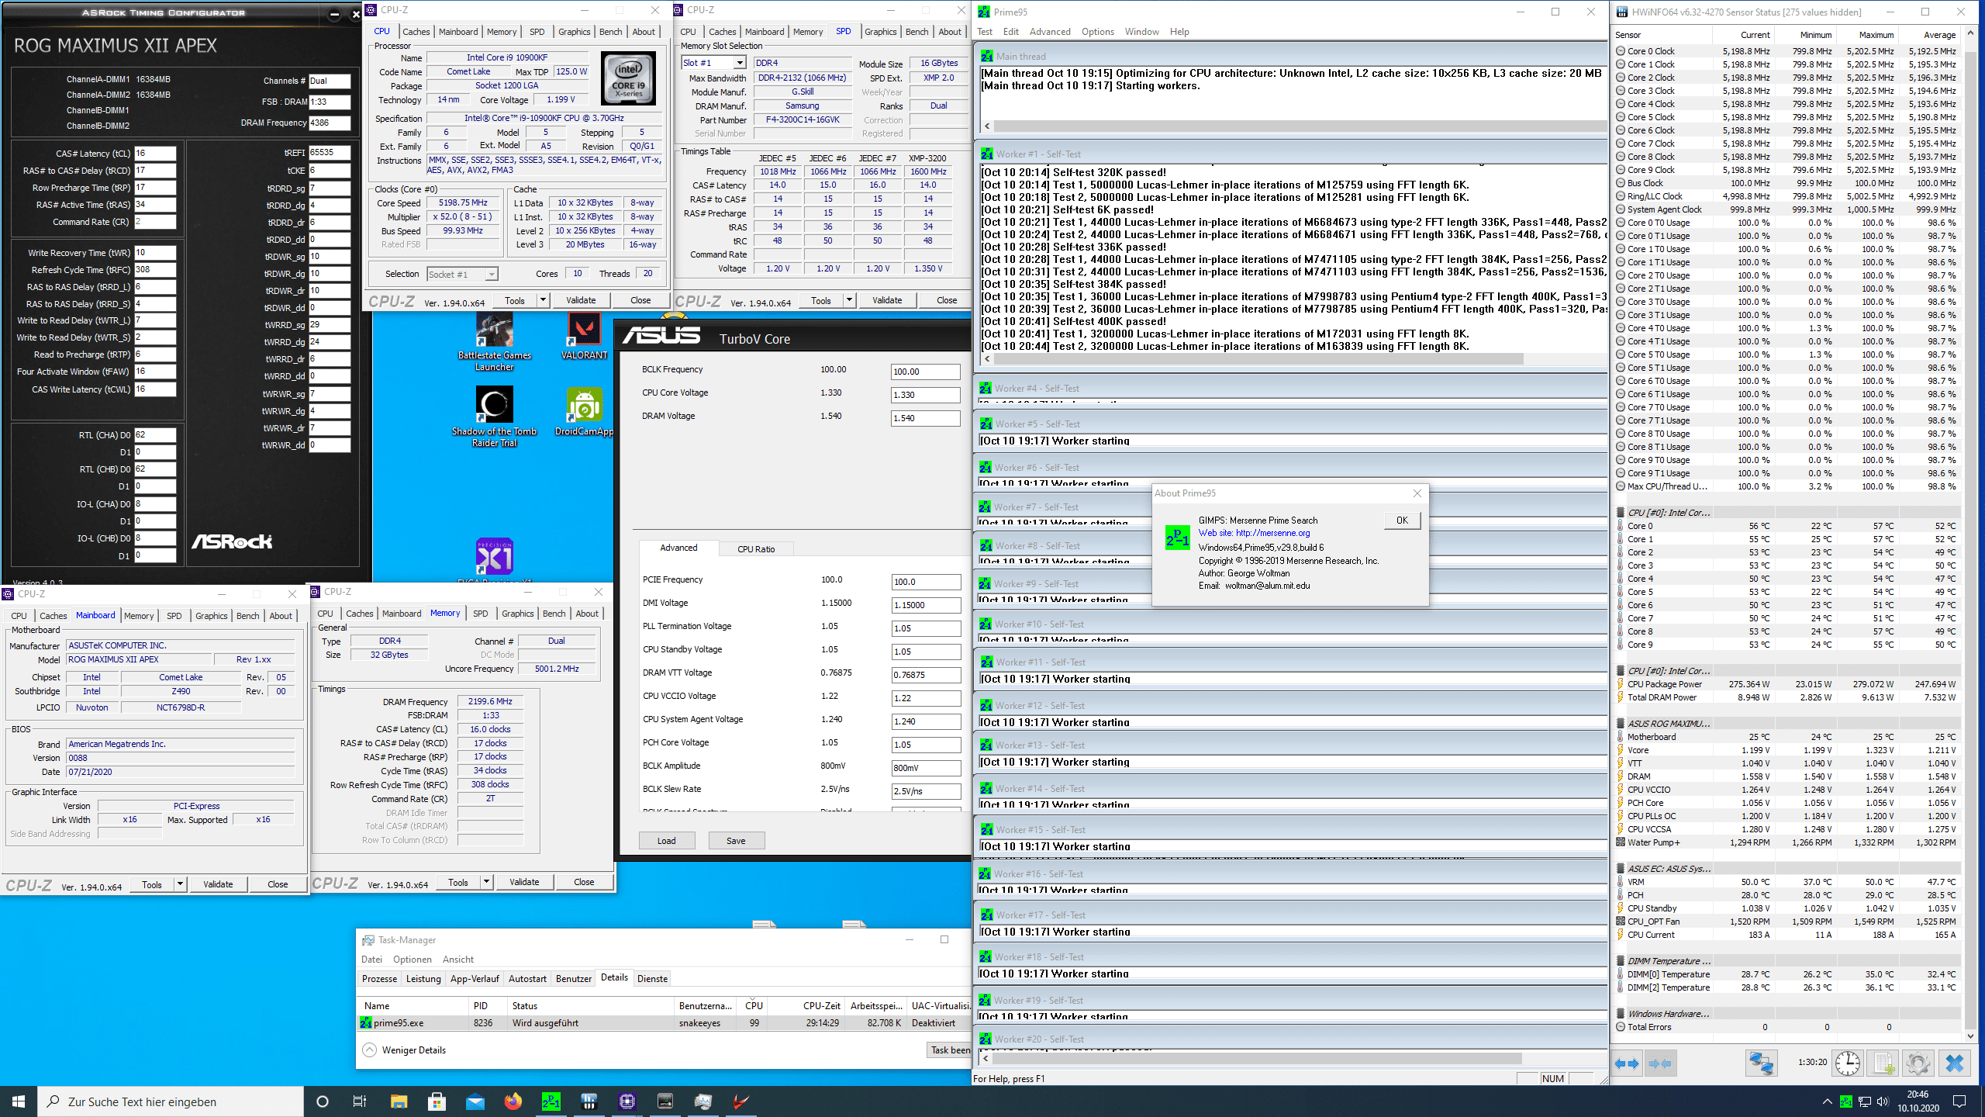Viewport: 1985px width, 1117px height.
Task: Open Leistung tab in Task Manager
Action: [423, 979]
